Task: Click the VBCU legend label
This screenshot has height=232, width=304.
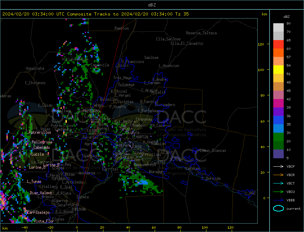Action: (x=290, y=192)
